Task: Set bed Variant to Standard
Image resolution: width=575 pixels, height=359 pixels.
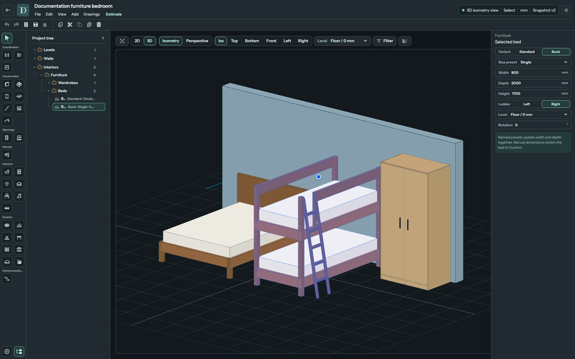Action: [527, 52]
